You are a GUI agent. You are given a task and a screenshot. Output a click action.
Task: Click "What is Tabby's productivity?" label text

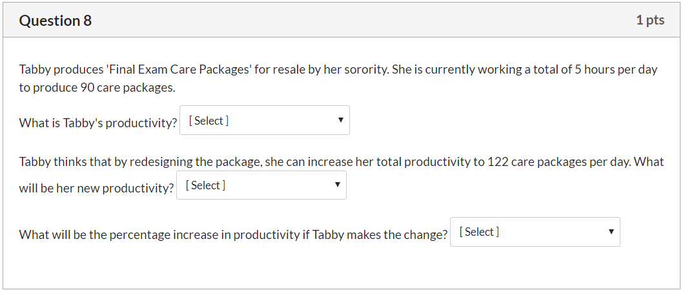point(98,123)
